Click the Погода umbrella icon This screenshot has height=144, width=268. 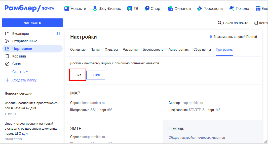pos(232,8)
